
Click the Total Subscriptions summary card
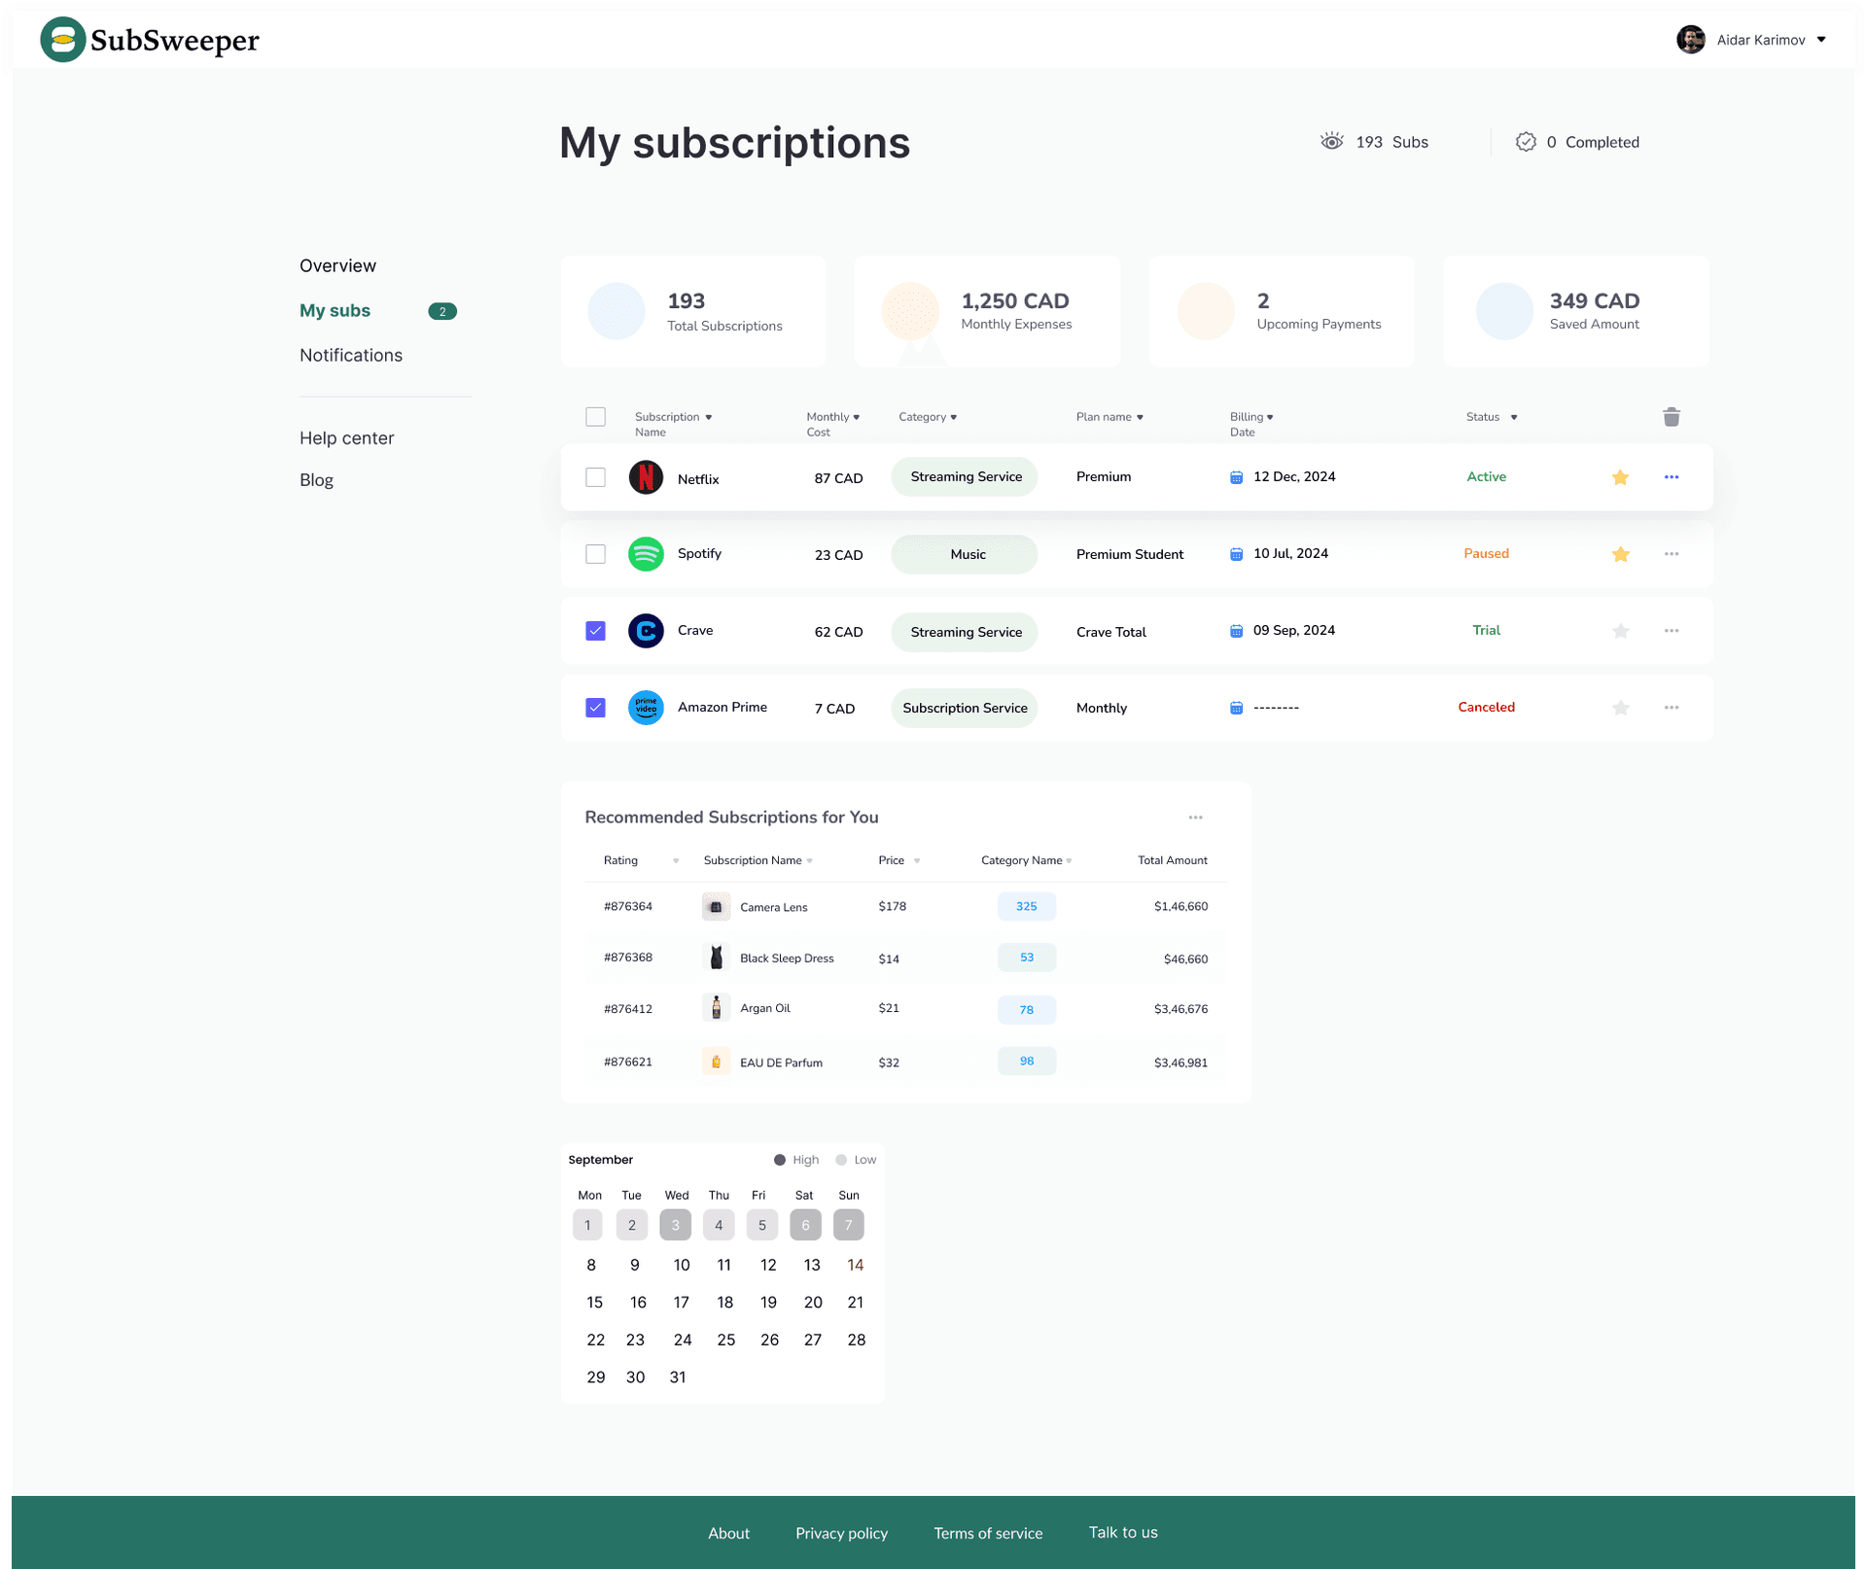[693, 311]
